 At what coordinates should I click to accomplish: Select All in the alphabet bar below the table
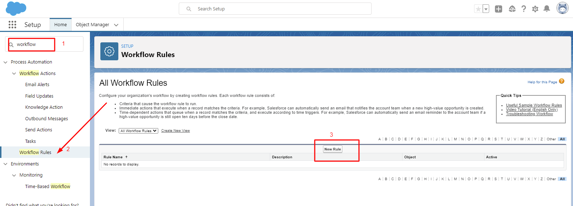point(563,179)
